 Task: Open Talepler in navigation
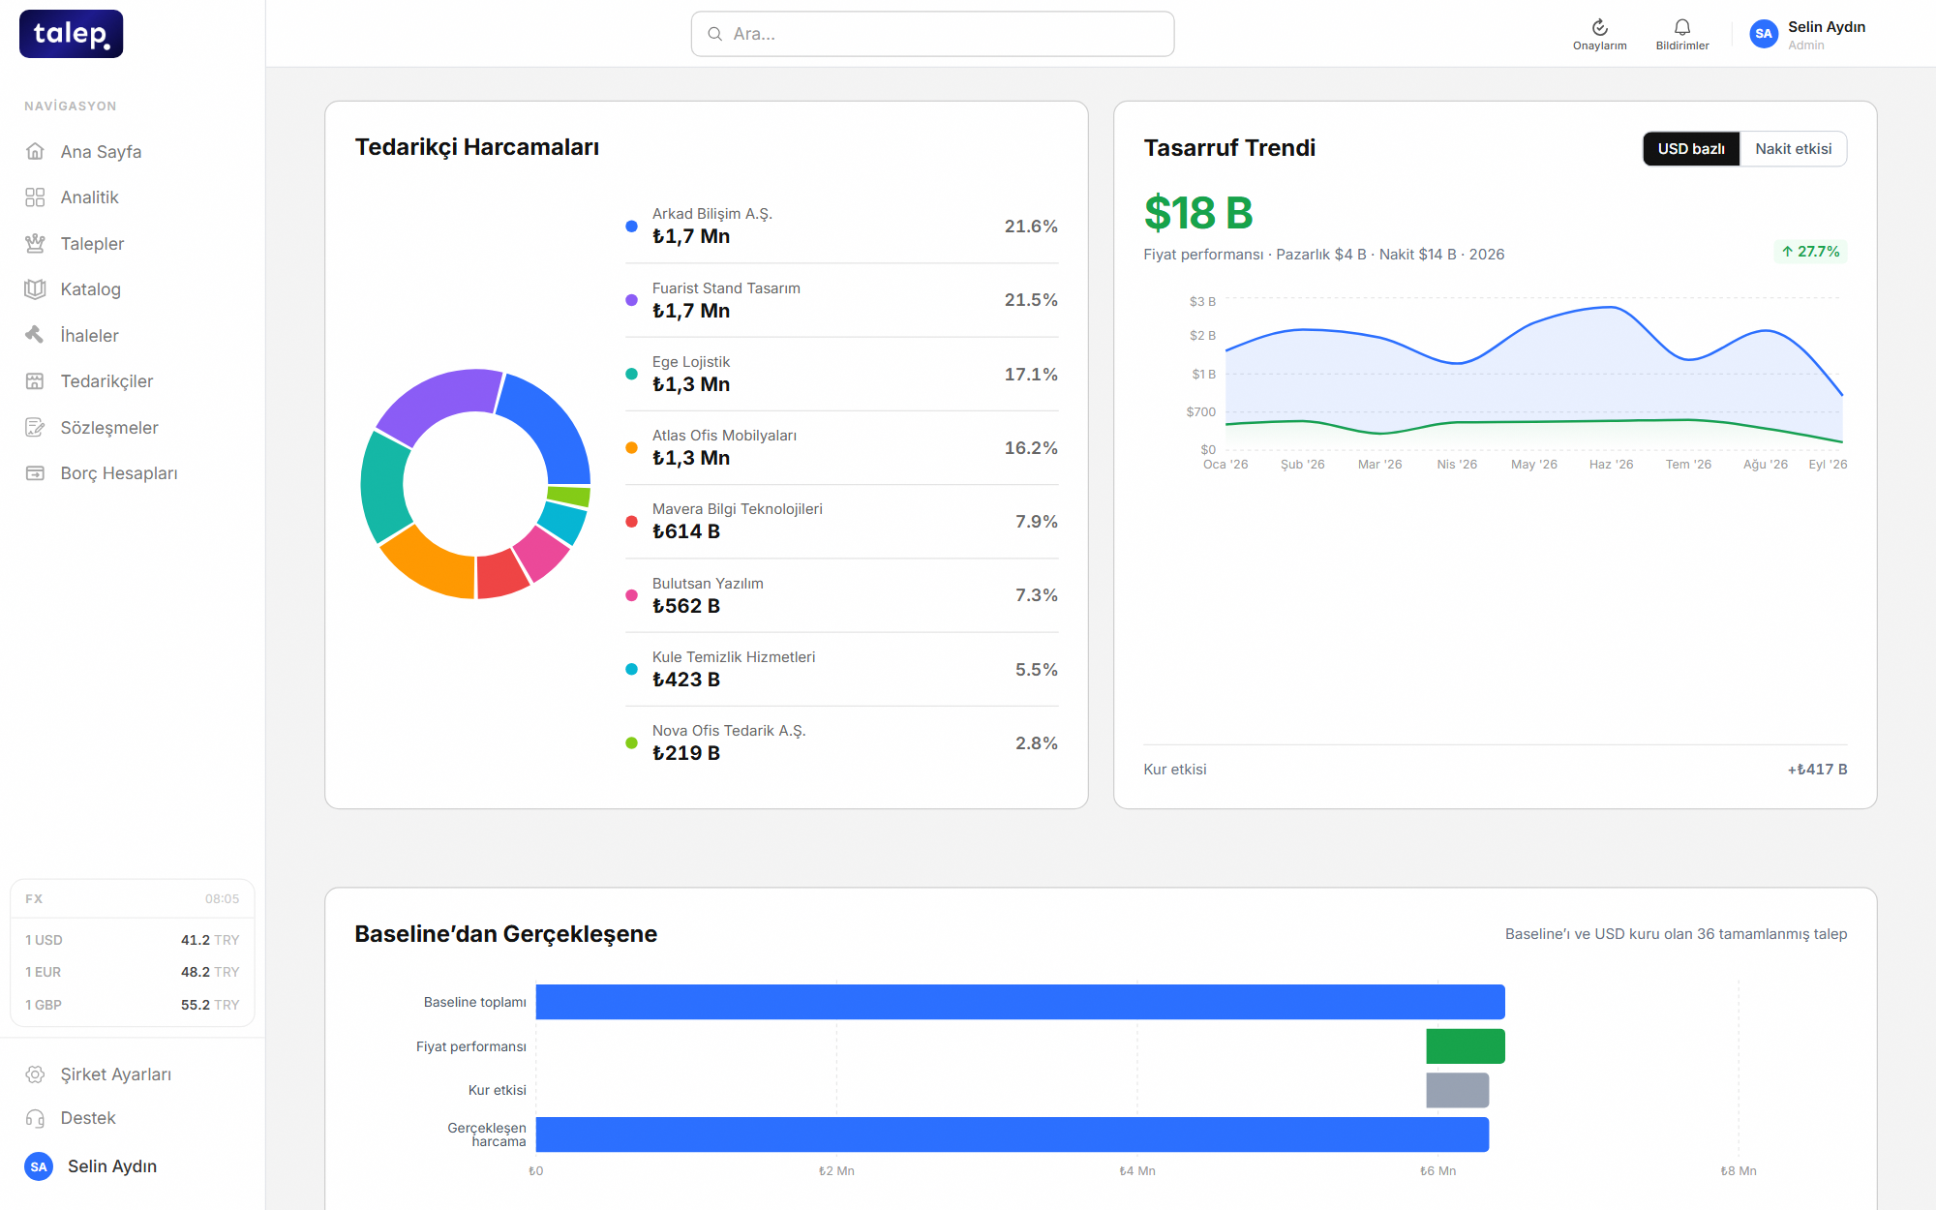coord(92,244)
